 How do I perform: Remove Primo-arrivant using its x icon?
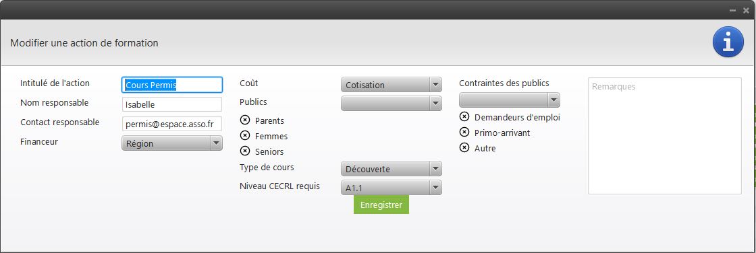point(464,133)
